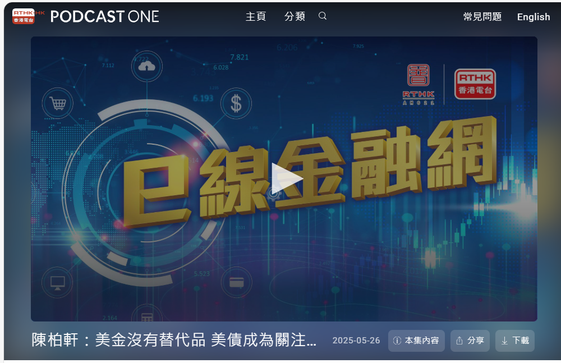Click the 2025-05-26 episode date

356,341
